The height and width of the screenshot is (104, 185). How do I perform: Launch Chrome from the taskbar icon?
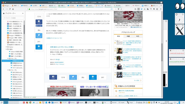(x=30, y=103)
